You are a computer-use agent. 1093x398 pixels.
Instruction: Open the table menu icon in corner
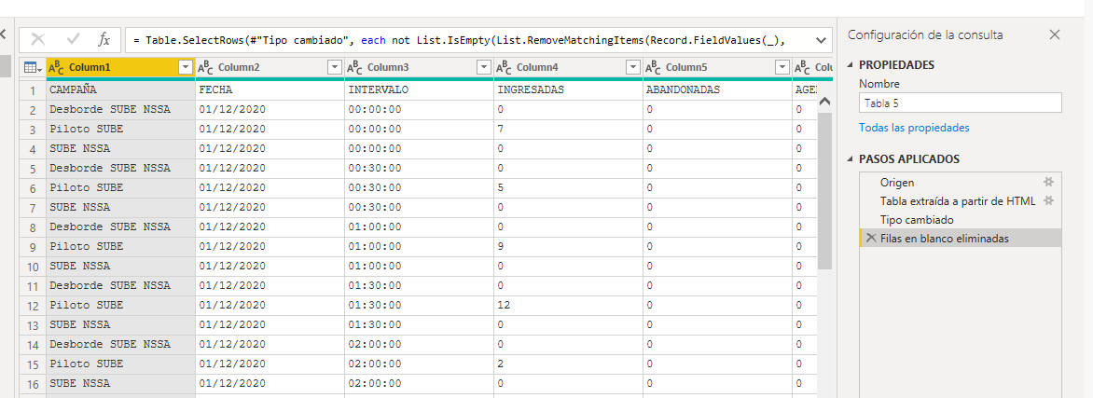click(x=32, y=68)
